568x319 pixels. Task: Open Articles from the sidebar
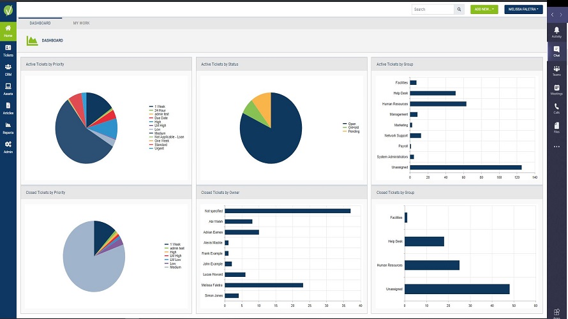(x=8, y=108)
